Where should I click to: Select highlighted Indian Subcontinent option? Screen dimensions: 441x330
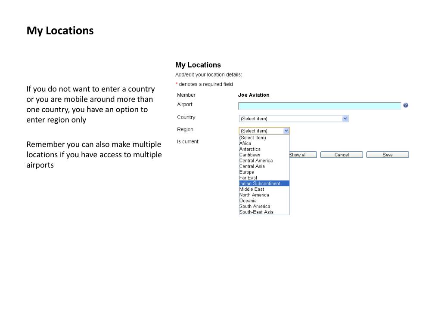click(x=264, y=183)
